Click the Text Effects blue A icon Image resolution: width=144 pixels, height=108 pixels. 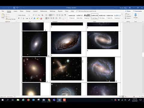(x=34, y=18)
